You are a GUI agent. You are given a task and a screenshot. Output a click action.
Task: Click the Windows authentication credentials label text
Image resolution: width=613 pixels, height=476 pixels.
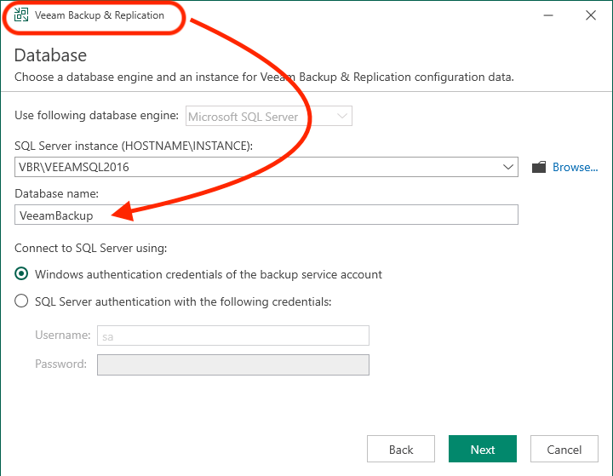tap(209, 274)
